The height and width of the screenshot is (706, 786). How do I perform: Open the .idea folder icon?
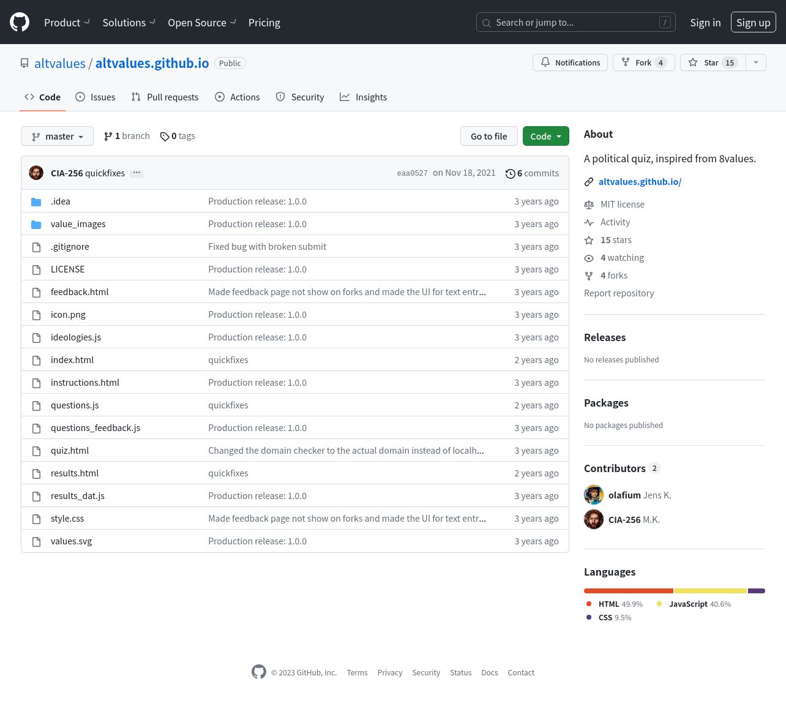[x=36, y=201]
